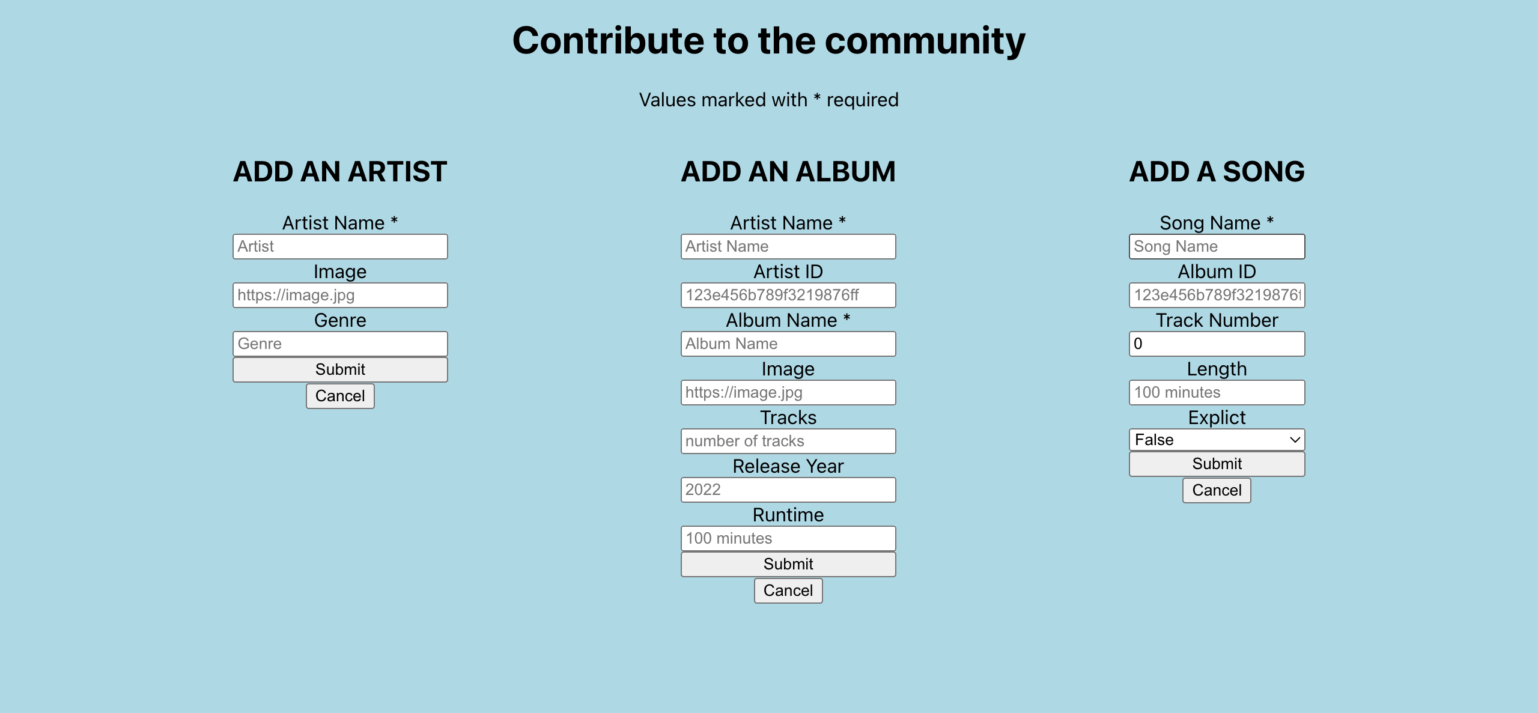Image resolution: width=1538 pixels, height=713 pixels.
Task: Submit the Add an Artist form
Action: (339, 369)
